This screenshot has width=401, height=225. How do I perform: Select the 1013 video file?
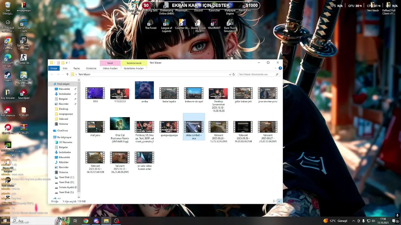coord(95,95)
